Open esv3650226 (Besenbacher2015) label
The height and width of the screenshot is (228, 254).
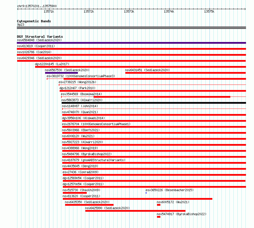[170, 190]
